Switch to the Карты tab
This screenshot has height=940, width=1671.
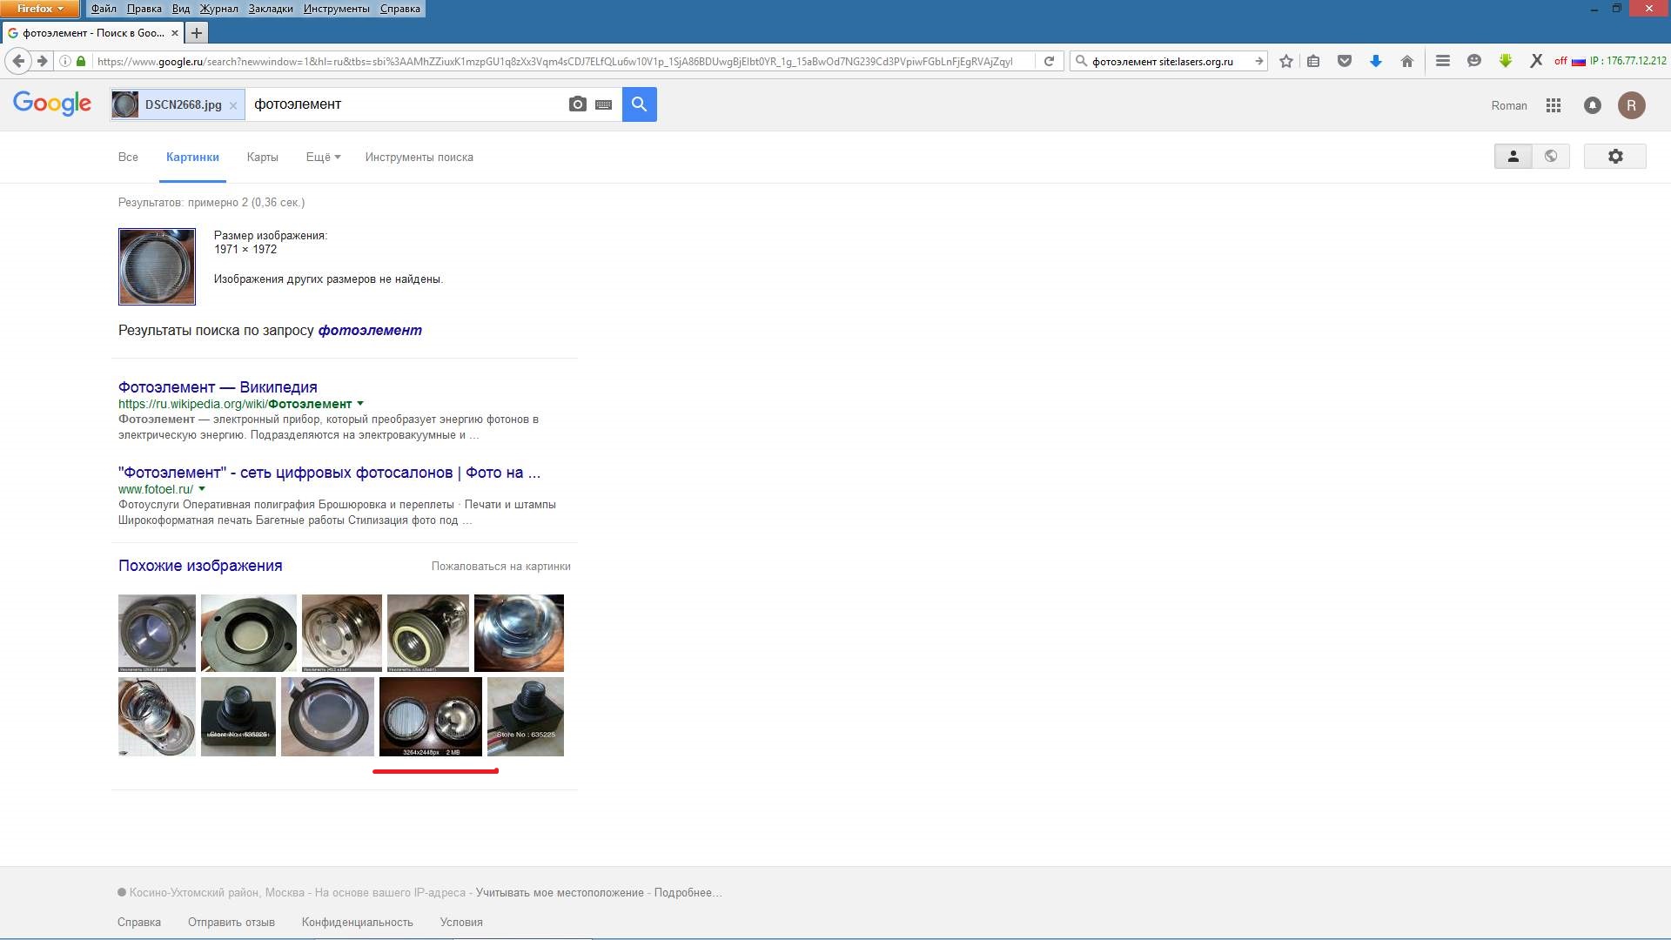click(x=262, y=158)
